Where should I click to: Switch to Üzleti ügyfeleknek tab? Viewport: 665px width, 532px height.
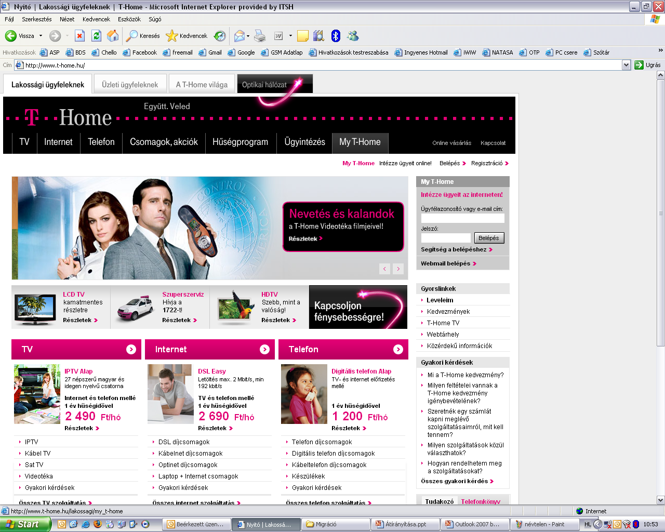[x=130, y=84]
